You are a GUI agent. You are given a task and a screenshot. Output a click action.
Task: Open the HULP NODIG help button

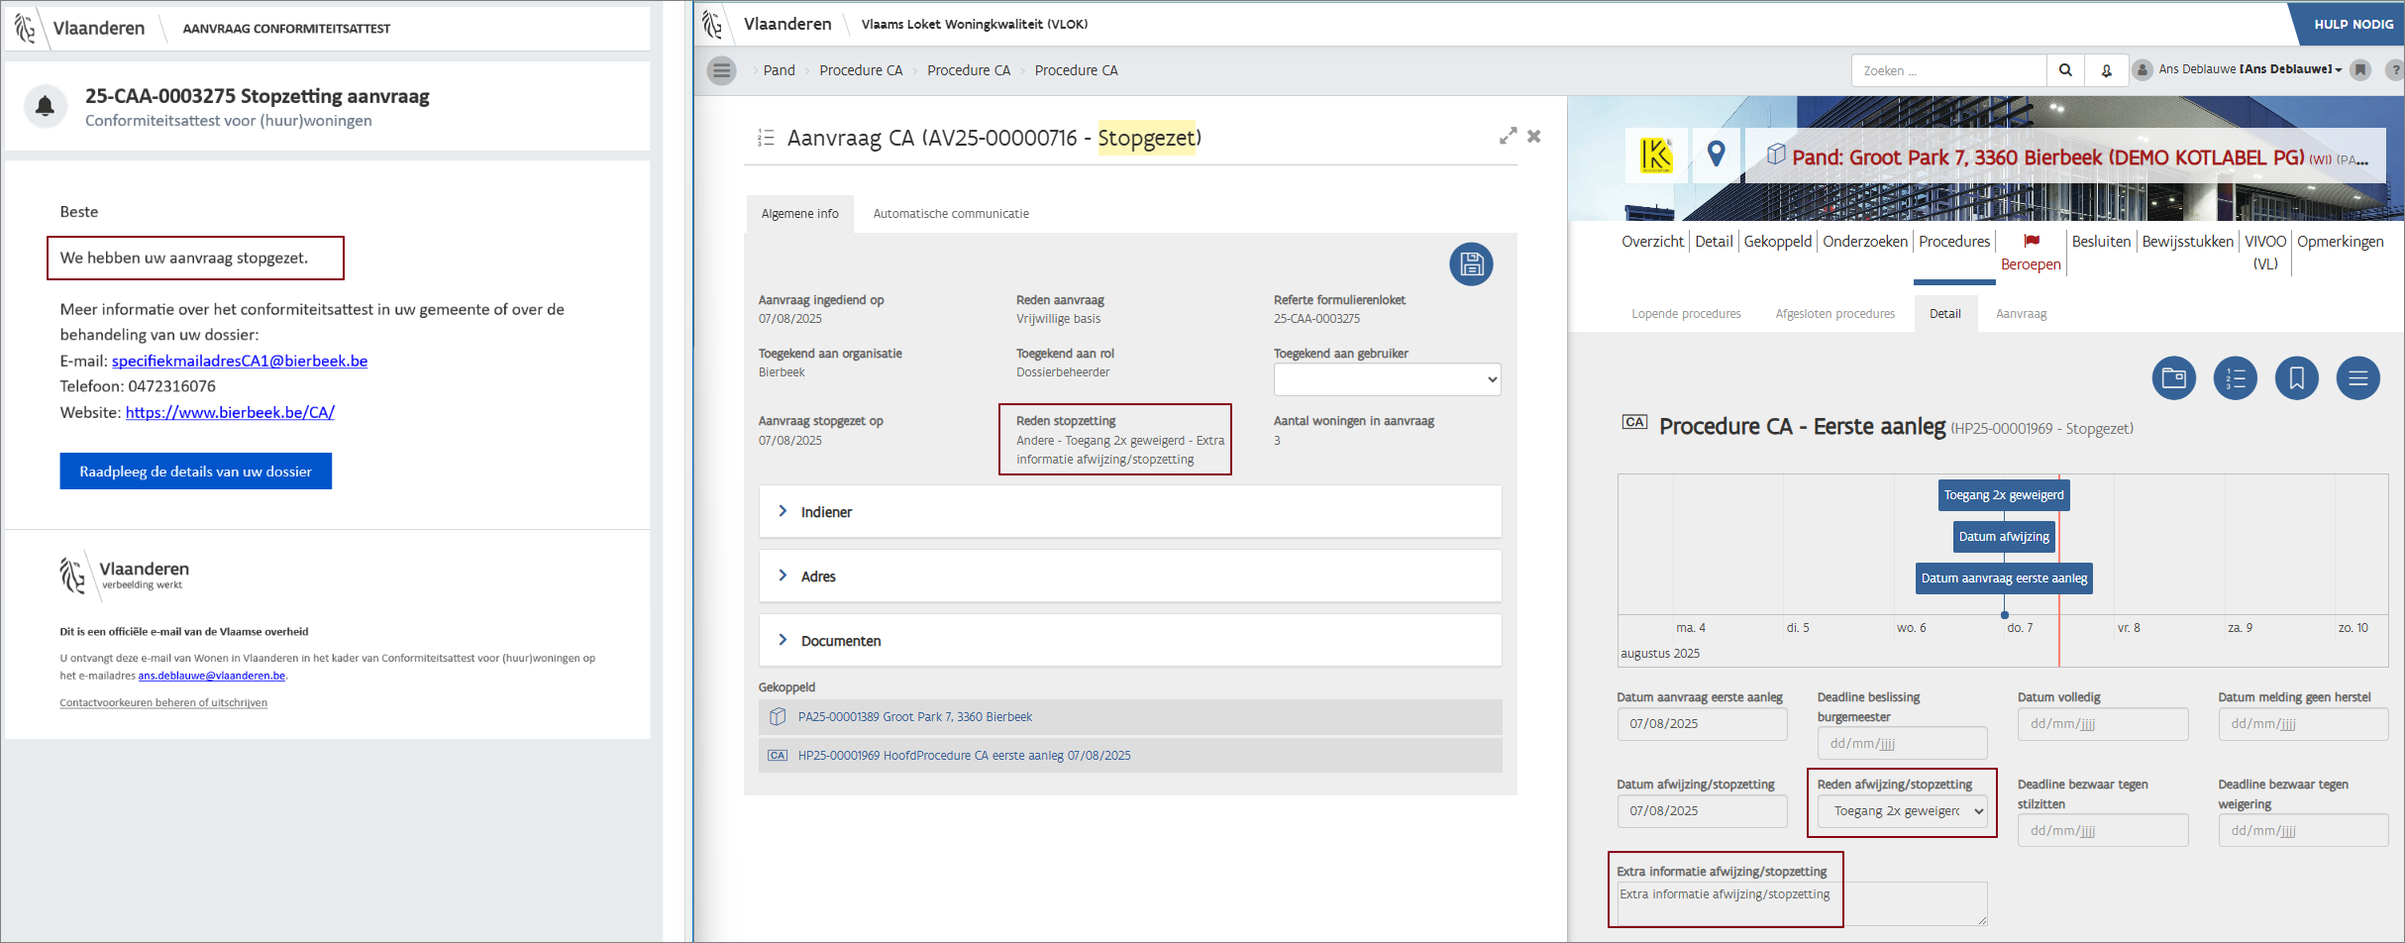[x=2353, y=24]
